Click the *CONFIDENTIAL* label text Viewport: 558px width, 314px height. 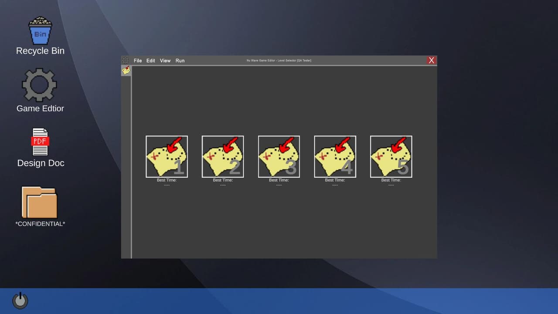click(40, 224)
